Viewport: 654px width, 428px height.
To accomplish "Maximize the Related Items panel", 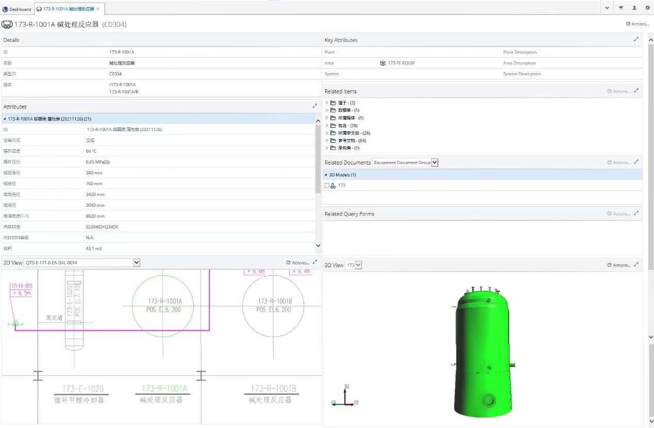I will click(636, 91).
